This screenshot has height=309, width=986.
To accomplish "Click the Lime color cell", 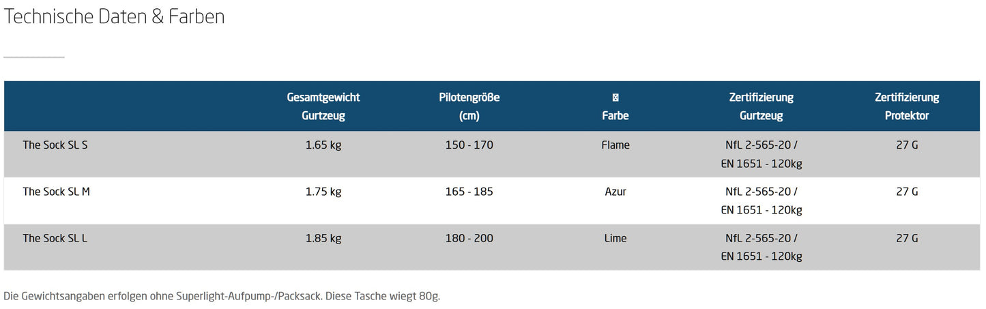I will (x=615, y=238).
